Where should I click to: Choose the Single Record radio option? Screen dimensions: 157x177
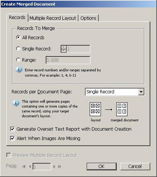(x=18, y=49)
